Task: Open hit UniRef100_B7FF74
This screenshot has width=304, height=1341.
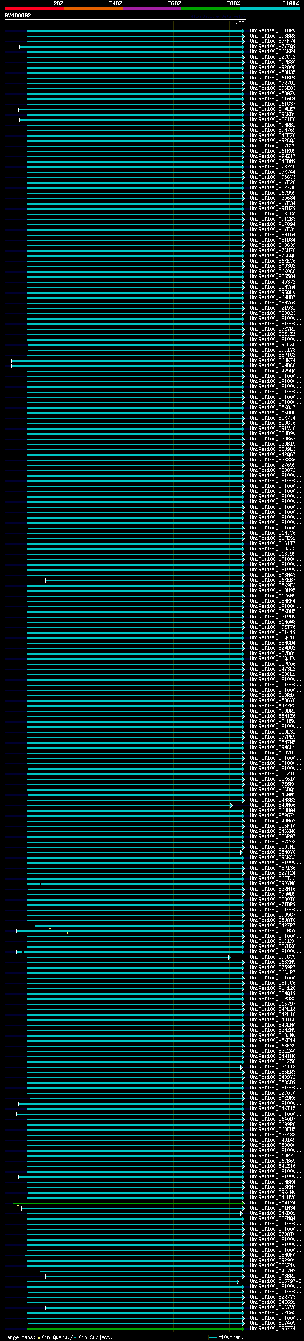Action: click(x=272, y=41)
